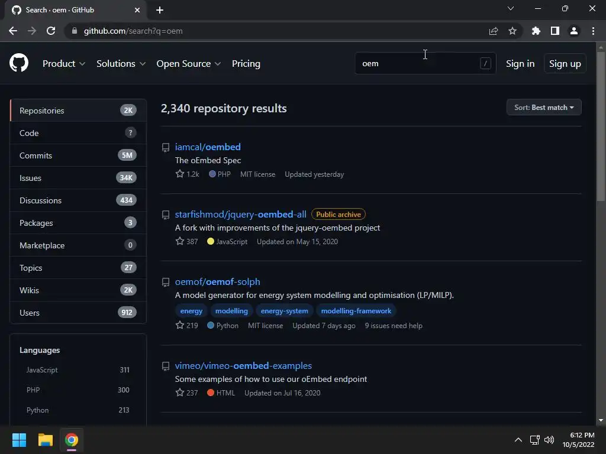Image resolution: width=606 pixels, height=454 pixels.
Task: Click repo icon beside vimeo/vimeo-oembed-examples
Action: pos(166,367)
